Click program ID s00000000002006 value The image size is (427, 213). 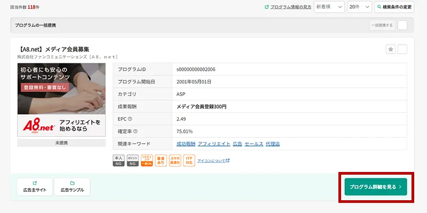[196, 69]
